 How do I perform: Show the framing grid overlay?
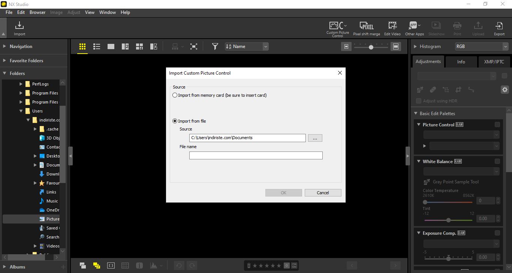[125, 265]
